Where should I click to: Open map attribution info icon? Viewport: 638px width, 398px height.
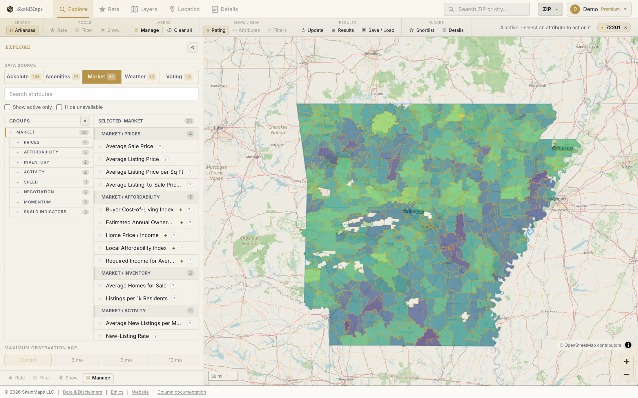pyautogui.click(x=628, y=345)
